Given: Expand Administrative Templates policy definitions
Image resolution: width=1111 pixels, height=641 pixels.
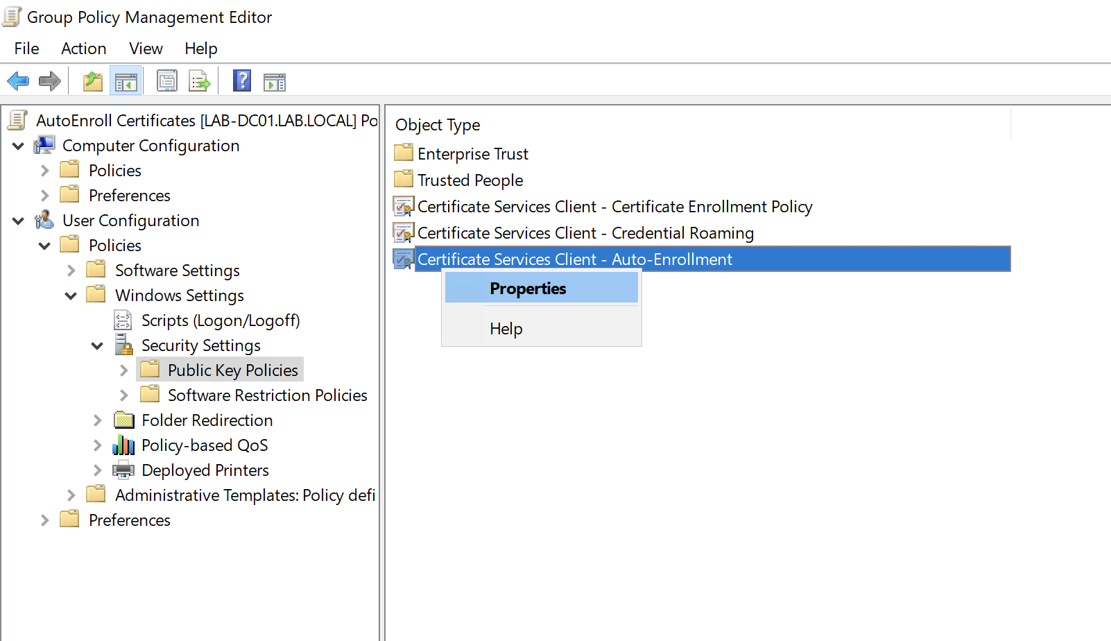Looking at the screenshot, I should (x=71, y=495).
